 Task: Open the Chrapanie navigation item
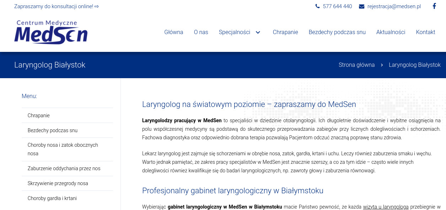click(x=285, y=32)
